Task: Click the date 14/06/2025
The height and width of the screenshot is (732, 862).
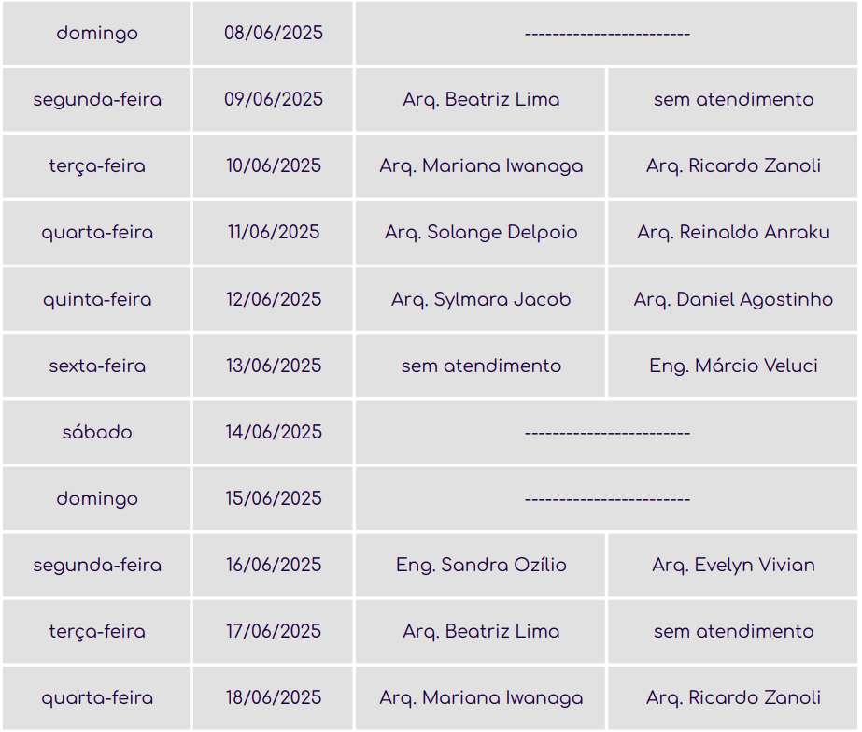Action: tap(274, 433)
